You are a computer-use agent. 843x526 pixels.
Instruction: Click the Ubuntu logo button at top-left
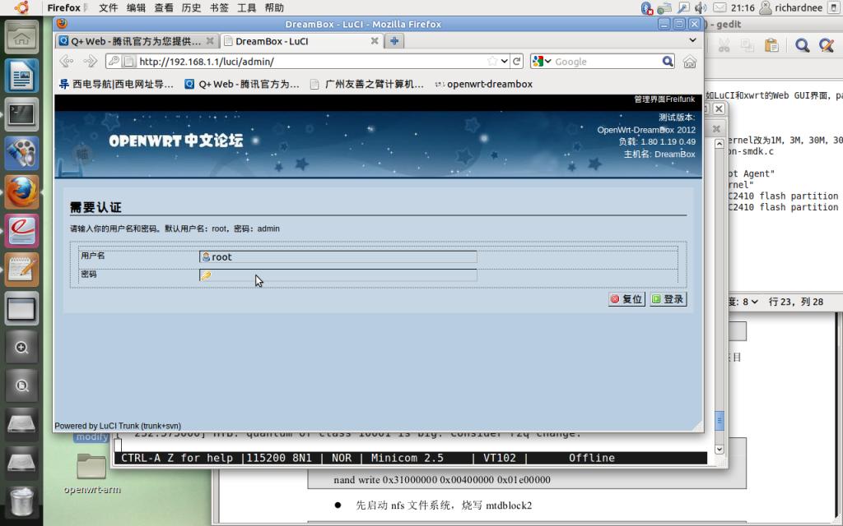tap(21, 7)
